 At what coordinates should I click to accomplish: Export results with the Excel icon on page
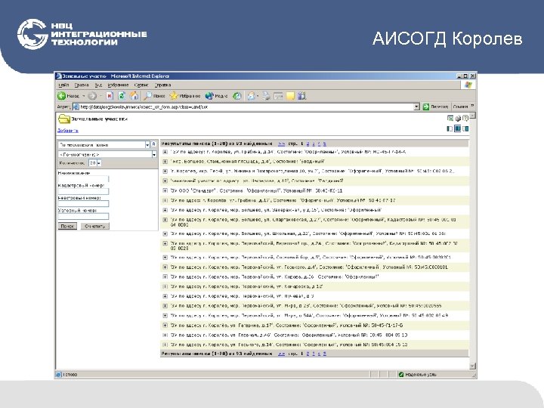450,119
